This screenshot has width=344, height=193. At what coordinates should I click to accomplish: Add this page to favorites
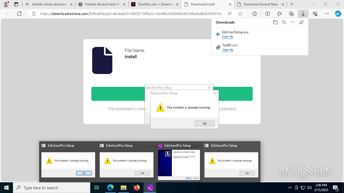[x=240, y=14]
